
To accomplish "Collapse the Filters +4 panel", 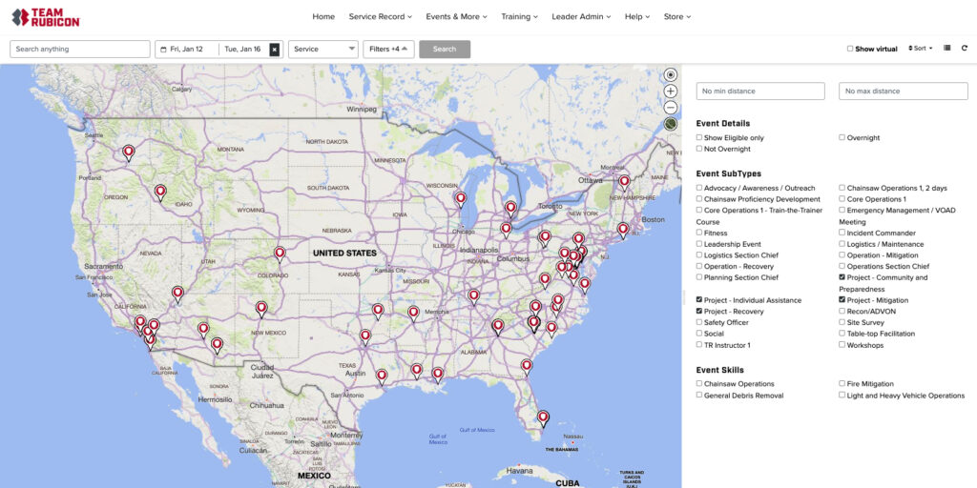I will (388, 50).
